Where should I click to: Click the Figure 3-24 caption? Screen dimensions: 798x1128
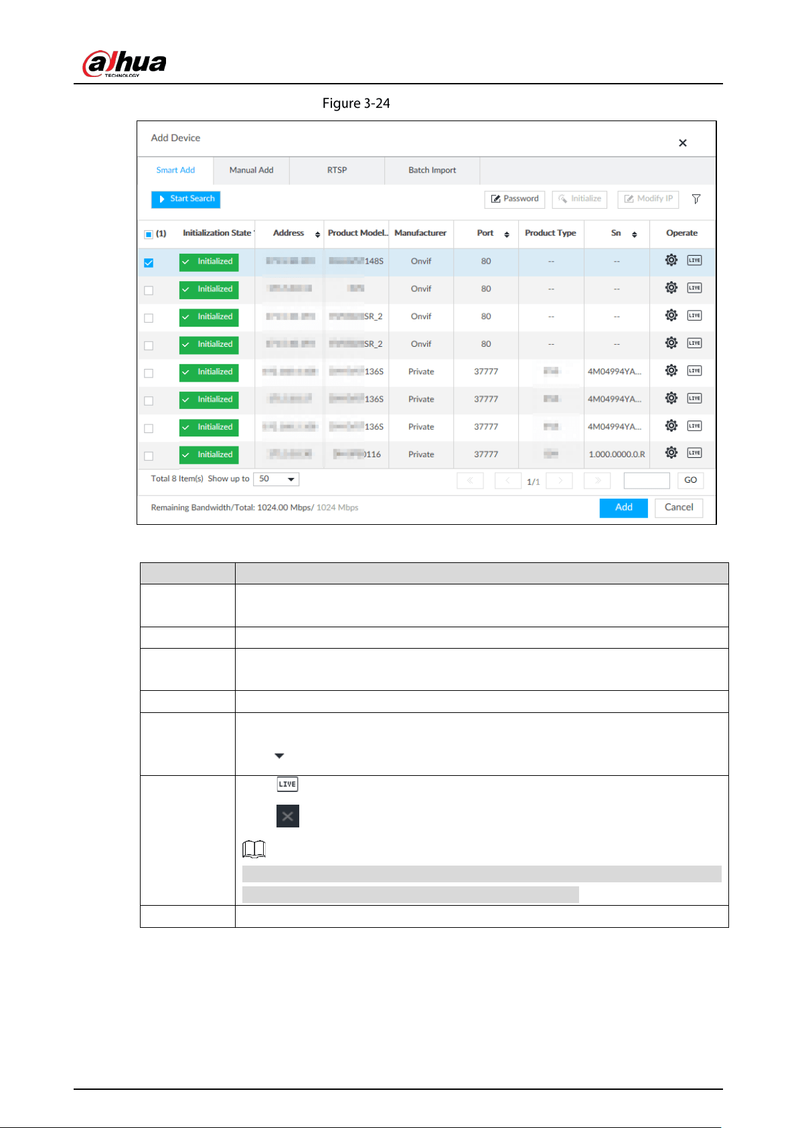click(356, 103)
